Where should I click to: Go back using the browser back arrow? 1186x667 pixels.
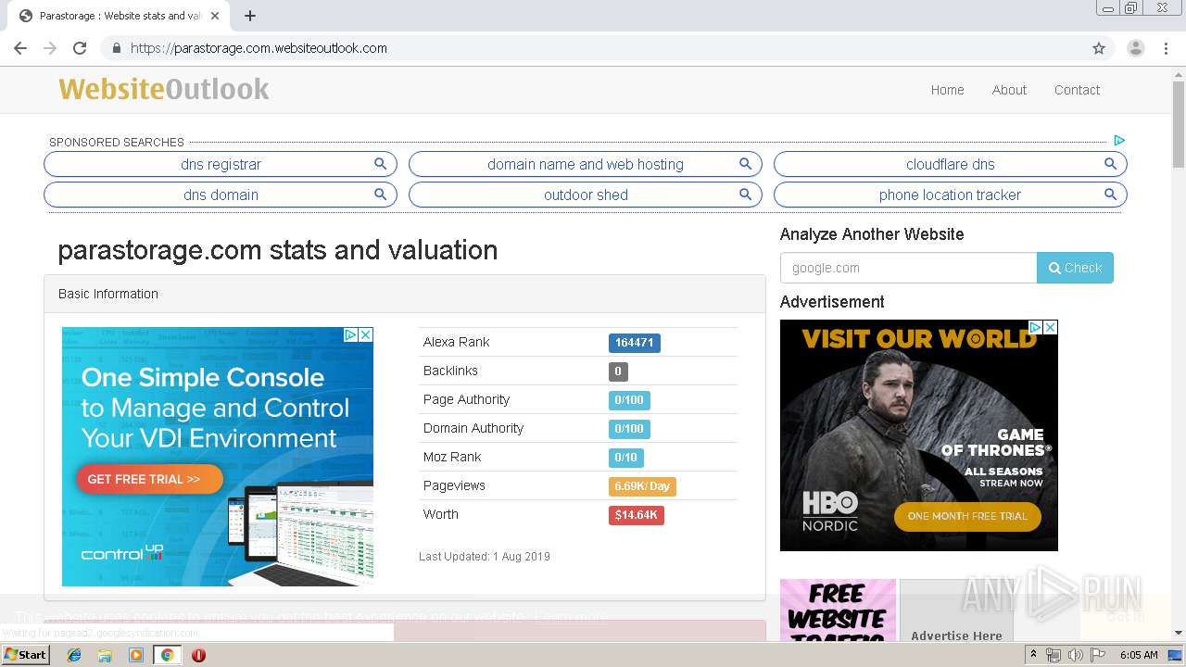(x=20, y=48)
